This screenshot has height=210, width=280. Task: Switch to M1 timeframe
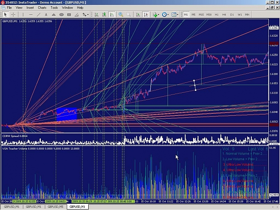click(x=186, y=15)
